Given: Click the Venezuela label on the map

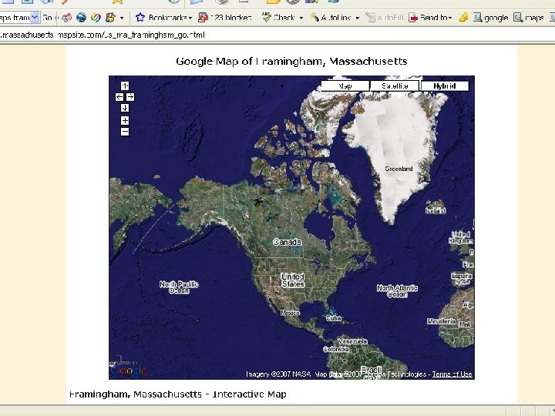Looking at the screenshot, I should [353, 342].
